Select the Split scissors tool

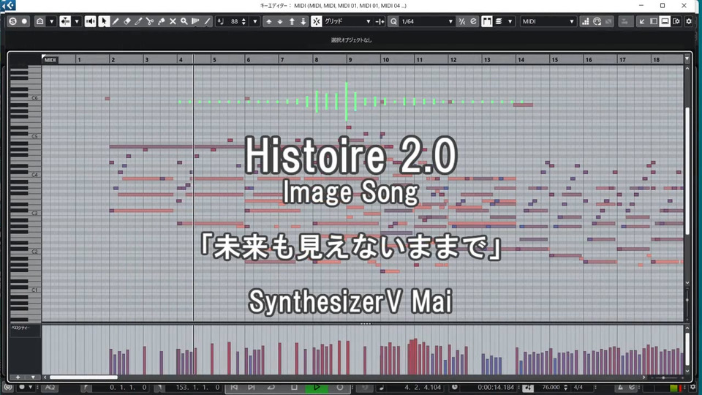click(x=150, y=21)
